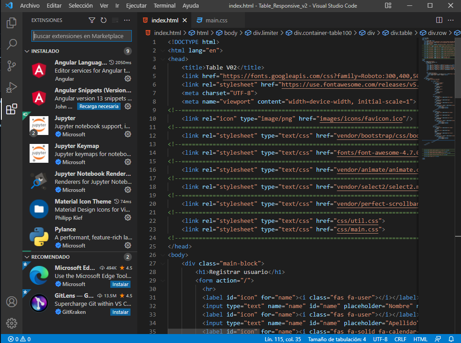Manage the Jupyter extension gear

(x=128, y=134)
